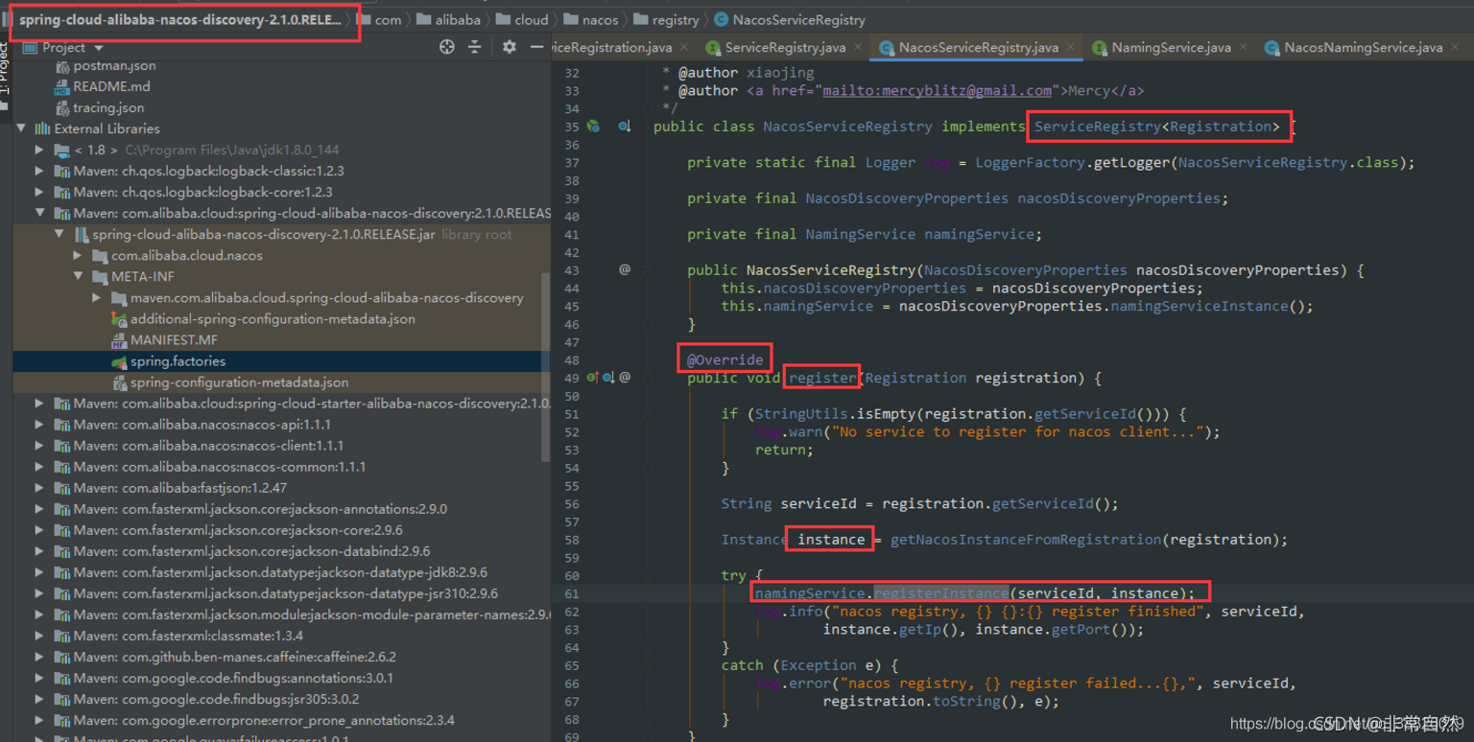Screen dimensions: 1474x742
Task: Collapse Maven spring-cloud-alibaba-nacos-discovery:2.1.0 library node
Action: pos(39,213)
